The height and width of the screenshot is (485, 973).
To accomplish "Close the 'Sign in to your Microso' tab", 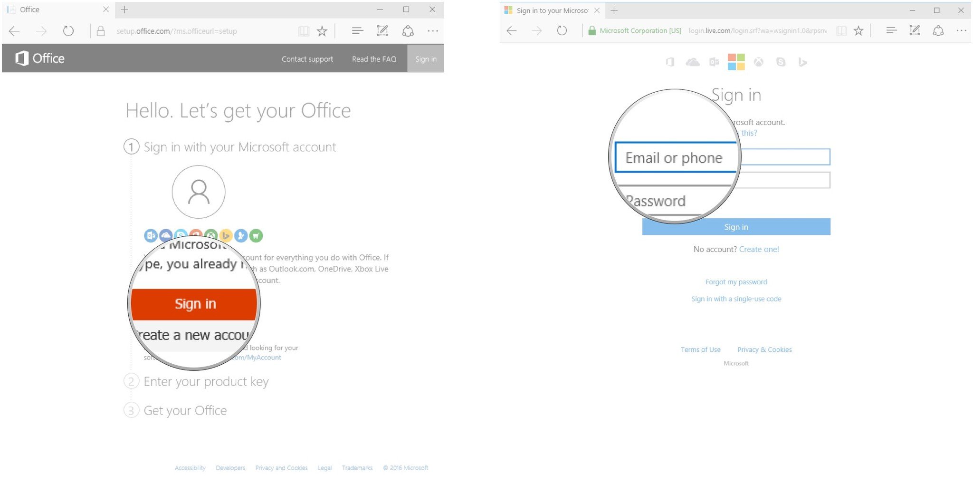I will click(x=597, y=10).
